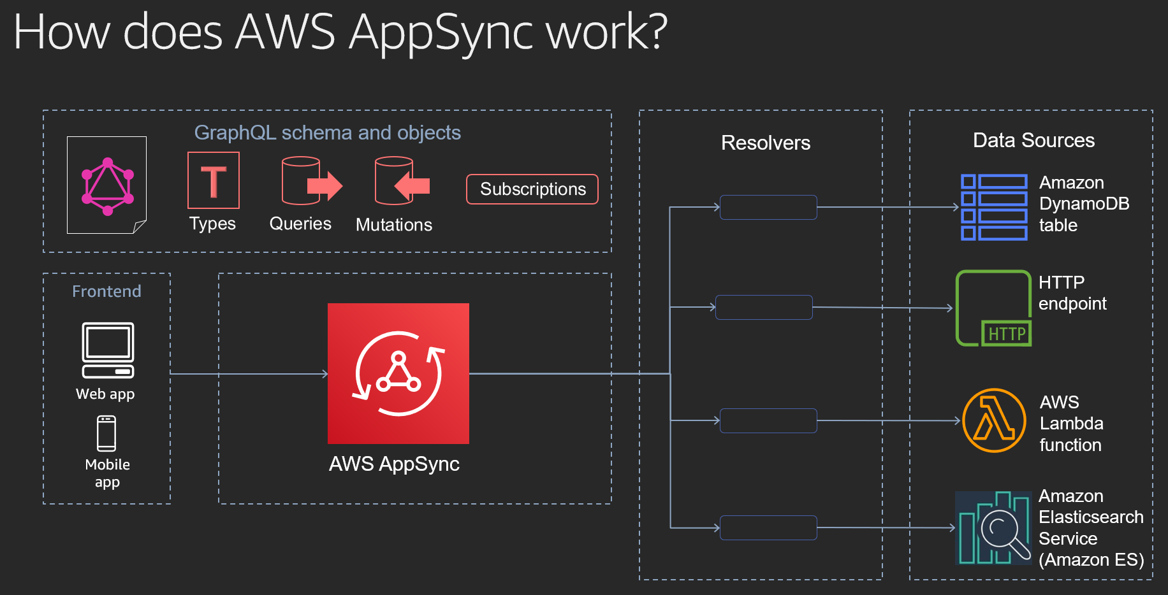Click the 'GraphQL schema and objects' heading

[x=327, y=133]
